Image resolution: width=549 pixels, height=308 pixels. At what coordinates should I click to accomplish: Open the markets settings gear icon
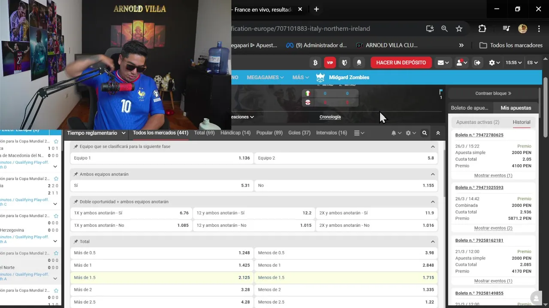tap(410, 133)
